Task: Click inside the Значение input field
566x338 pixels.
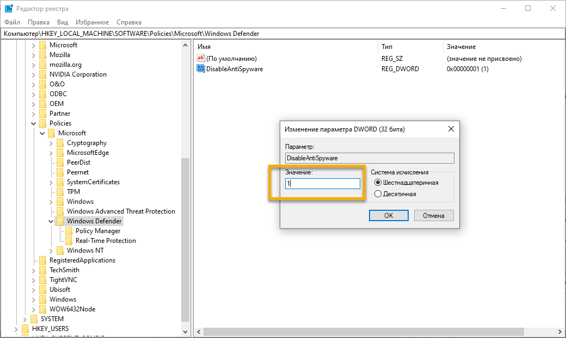Action: pos(322,183)
